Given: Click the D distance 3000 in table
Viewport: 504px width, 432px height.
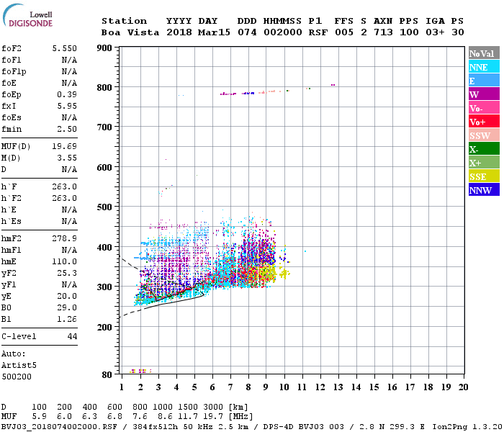Looking at the screenshot, I should pyautogui.click(x=213, y=408).
